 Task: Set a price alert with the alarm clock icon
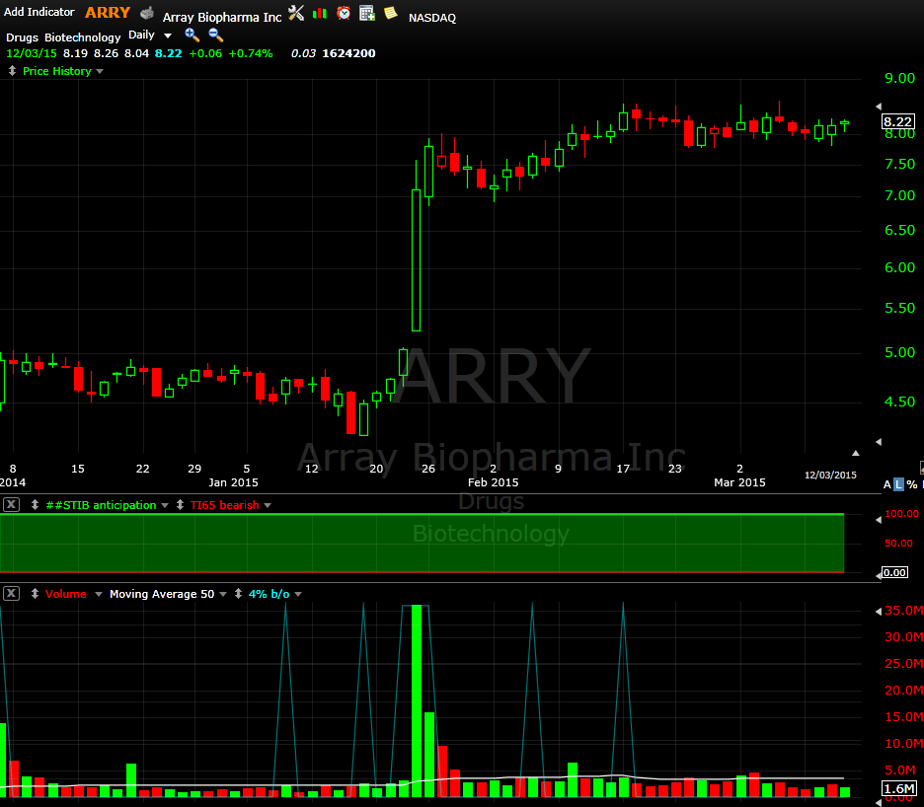(x=344, y=13)
